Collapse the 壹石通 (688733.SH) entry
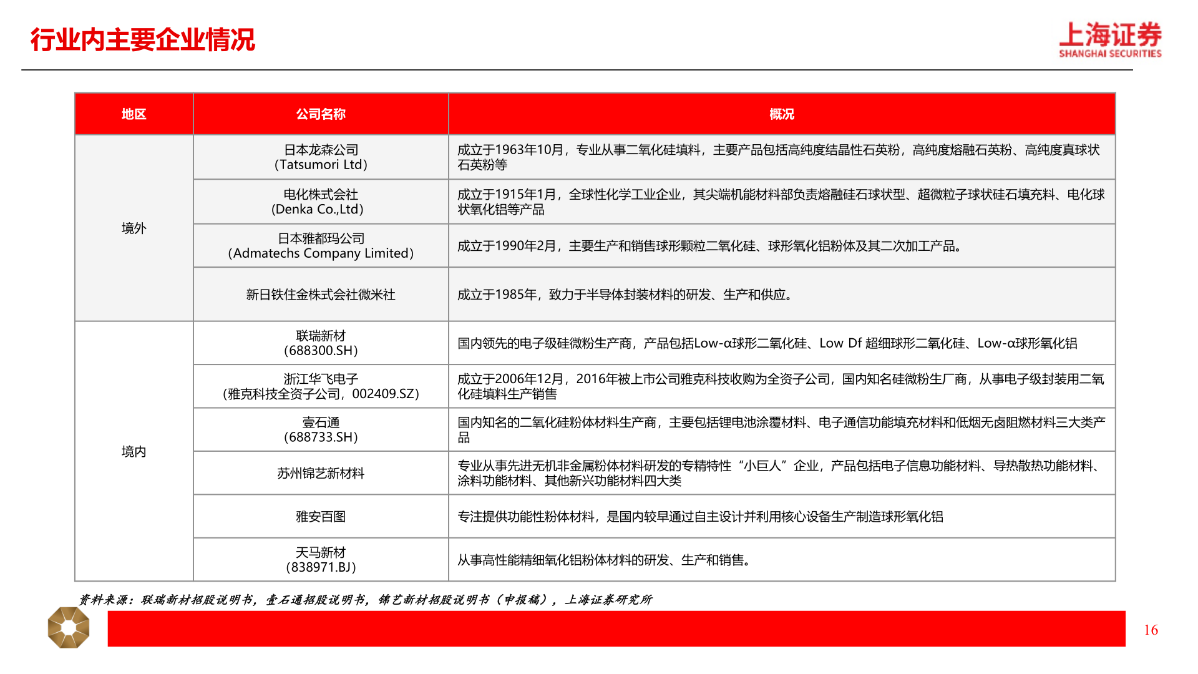This screenshot has height=674, width=1198. pos(322,429)
